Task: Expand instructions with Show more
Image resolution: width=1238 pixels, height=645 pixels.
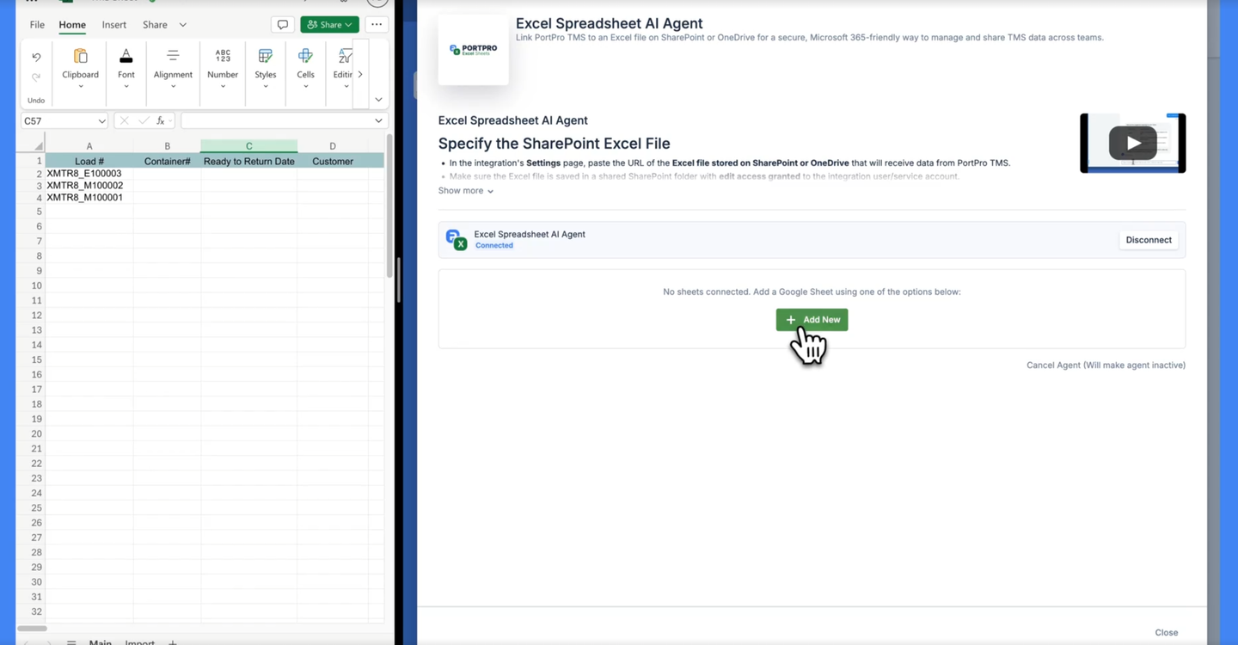Action: coord(466,191)
